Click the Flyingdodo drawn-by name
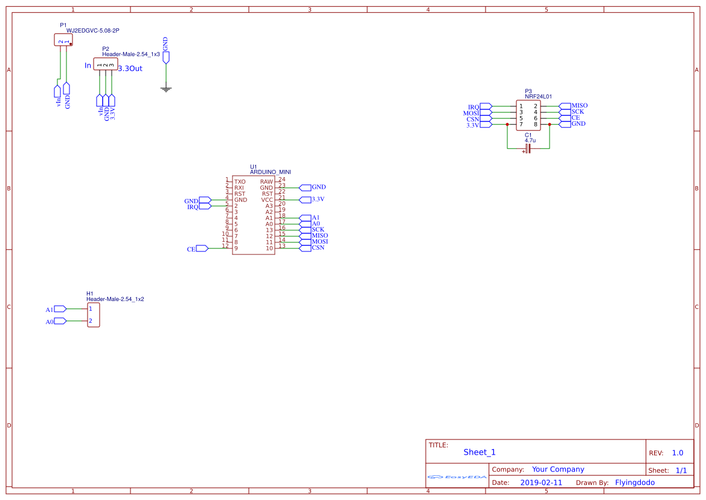The image size is (706, 500). coord(634,482)
